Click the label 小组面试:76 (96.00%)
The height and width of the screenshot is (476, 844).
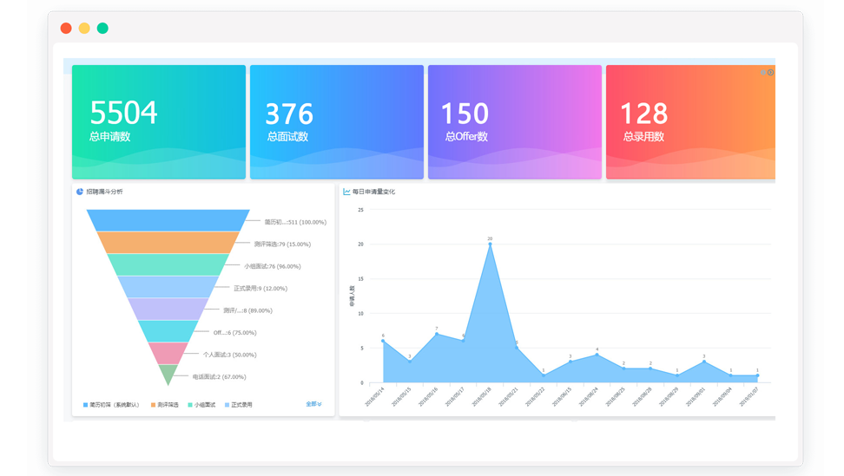pos(273,266)
